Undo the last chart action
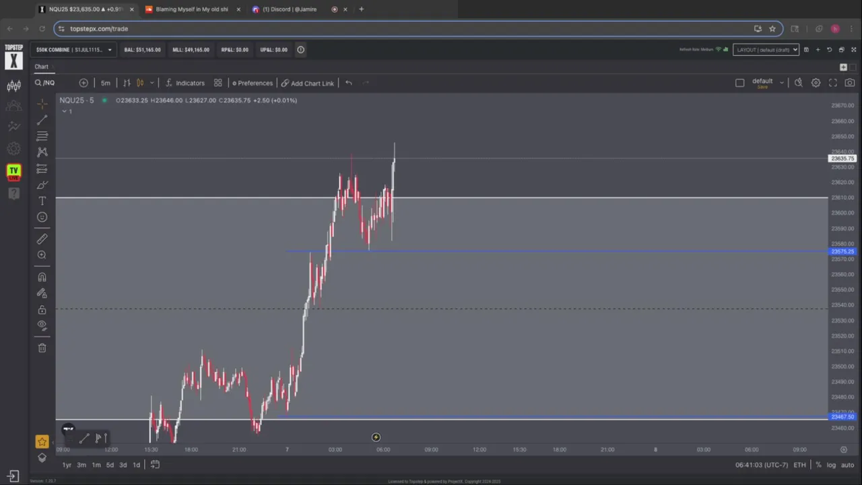Screen dimensions: 862x485 348,83
